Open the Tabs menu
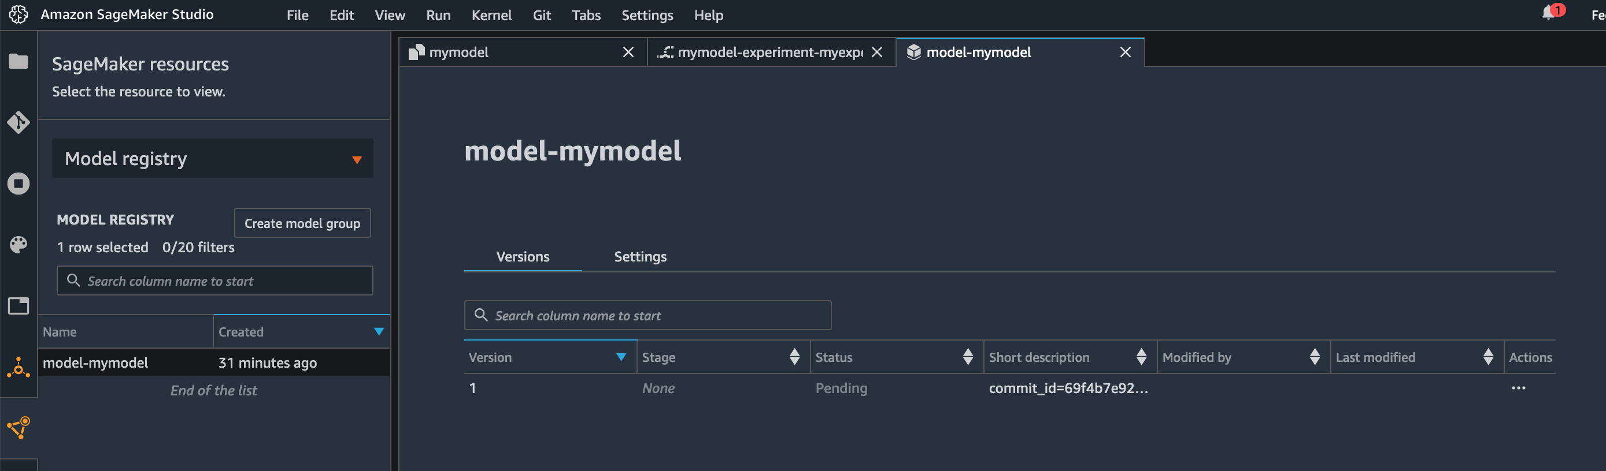 [x=586, y=15]
